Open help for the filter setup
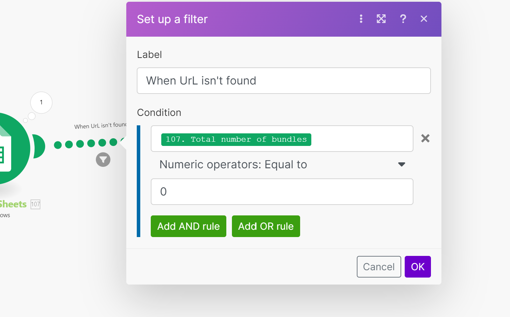 pyautogui.click(x=403, y=19)
